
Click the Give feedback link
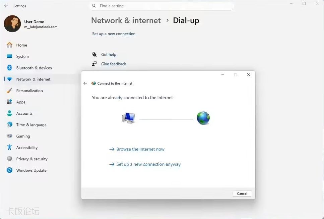114,64
